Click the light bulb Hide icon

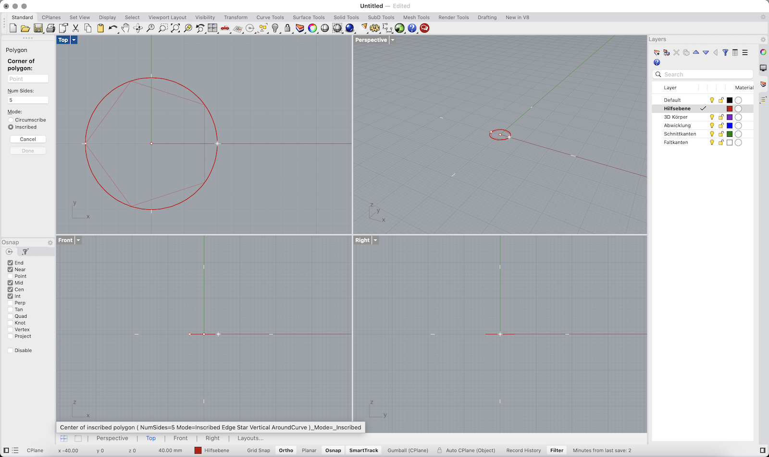tap(275, 28)
